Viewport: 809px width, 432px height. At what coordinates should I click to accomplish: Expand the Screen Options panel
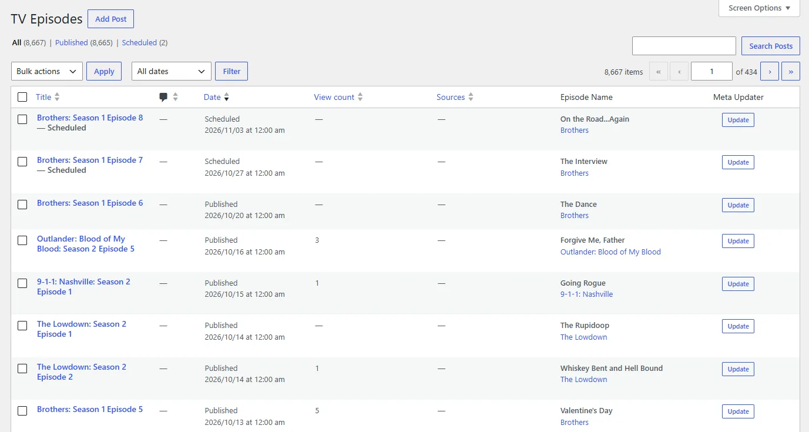click(x=759, y=8)
